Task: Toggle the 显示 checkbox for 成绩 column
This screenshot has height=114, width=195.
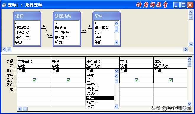Action: tap(170, 80)
